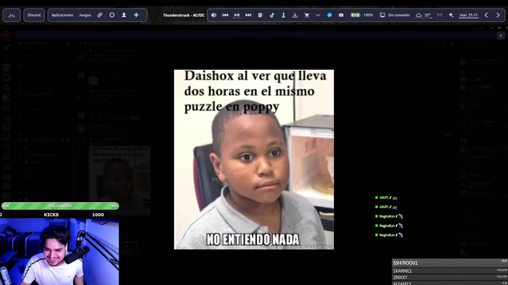Screen dimensions: 508x285
Task: Click the chain link icon in top bar
Action: [100, 15]
